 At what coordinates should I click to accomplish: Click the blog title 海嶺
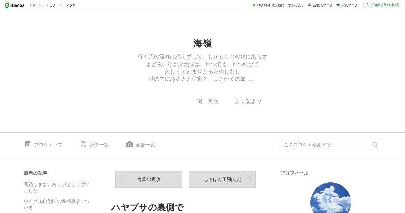(x=202, y=43)
